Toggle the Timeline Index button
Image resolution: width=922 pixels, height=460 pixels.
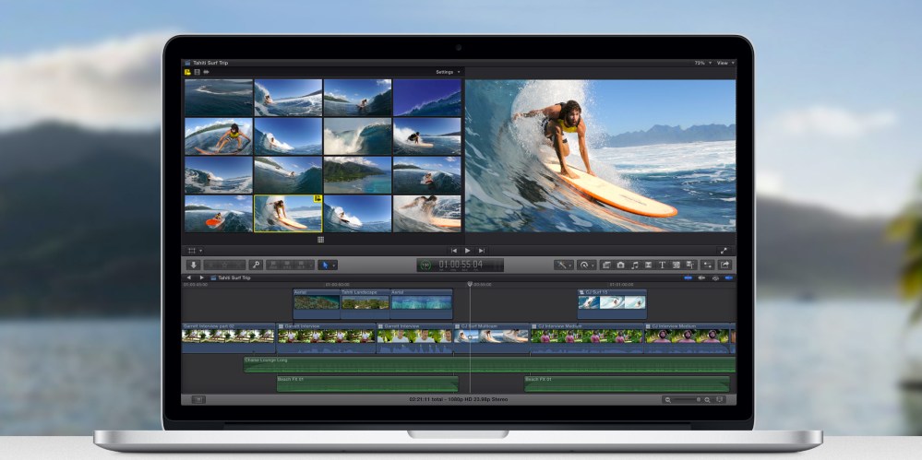coord(197,399)
